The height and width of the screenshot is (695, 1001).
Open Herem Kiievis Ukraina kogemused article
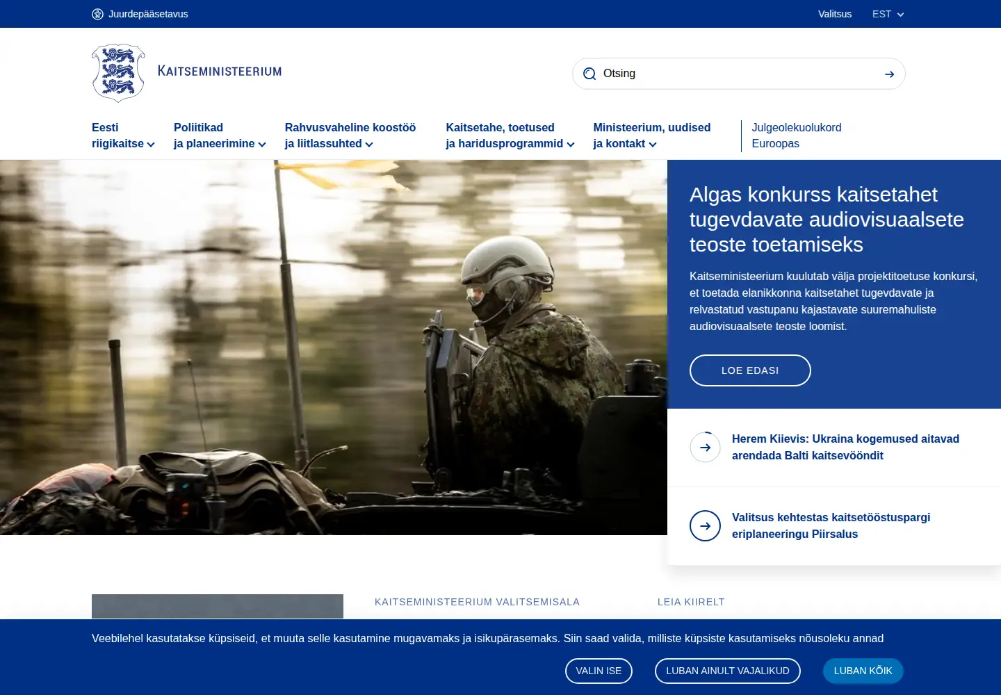coord(845,447)
